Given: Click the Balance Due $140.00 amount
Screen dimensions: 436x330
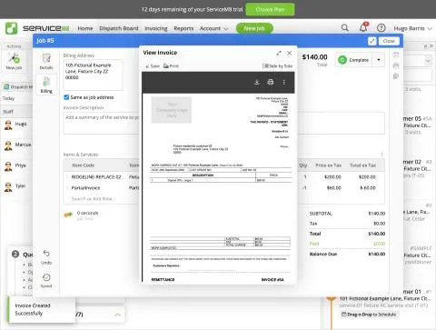Looking at the screenshot, I should [377, 254].
